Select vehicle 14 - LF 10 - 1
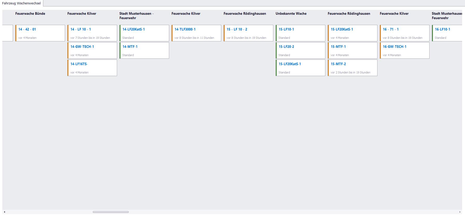The height and width of the screenshot is (217, 465). tap(92, 33)
